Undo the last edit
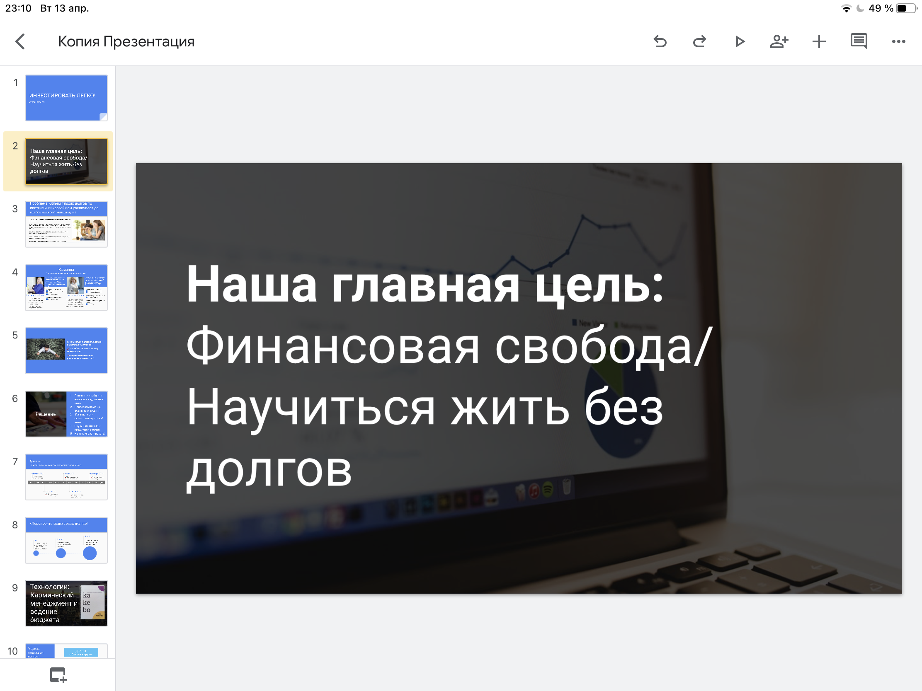Image resolution: width=922 pixels, height=691 pixels. click(660, 42)
